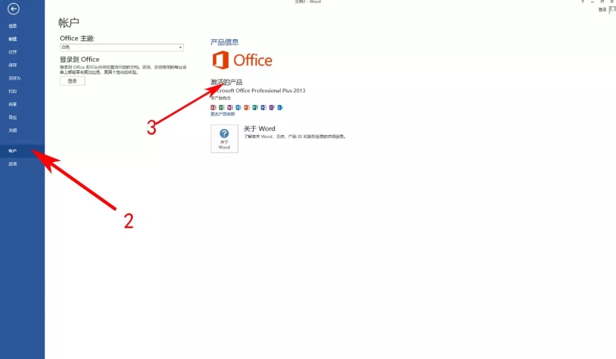Click the Lync product icon
The width and height of the screenshot is (616, 359).
click(280, 107)
